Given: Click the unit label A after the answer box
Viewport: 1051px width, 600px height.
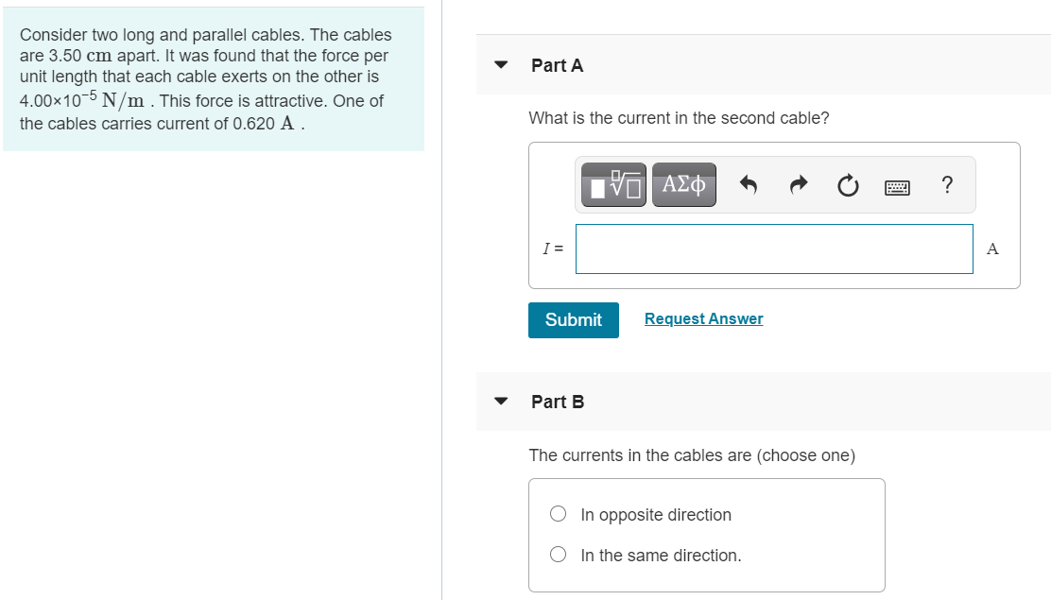Looking at the screenshot, I should coord(991,249).
